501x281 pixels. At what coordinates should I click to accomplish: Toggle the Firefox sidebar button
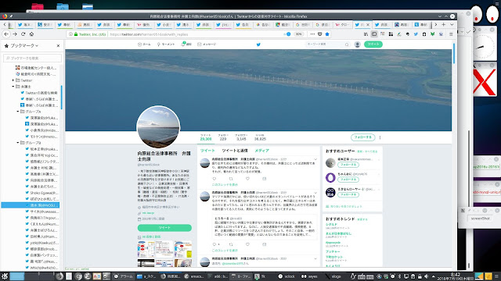coord(374,34)
